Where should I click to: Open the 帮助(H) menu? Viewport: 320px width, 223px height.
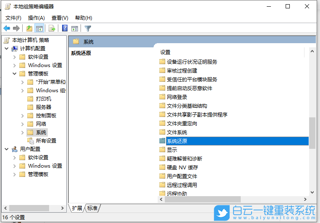click(x=83, y=18)
